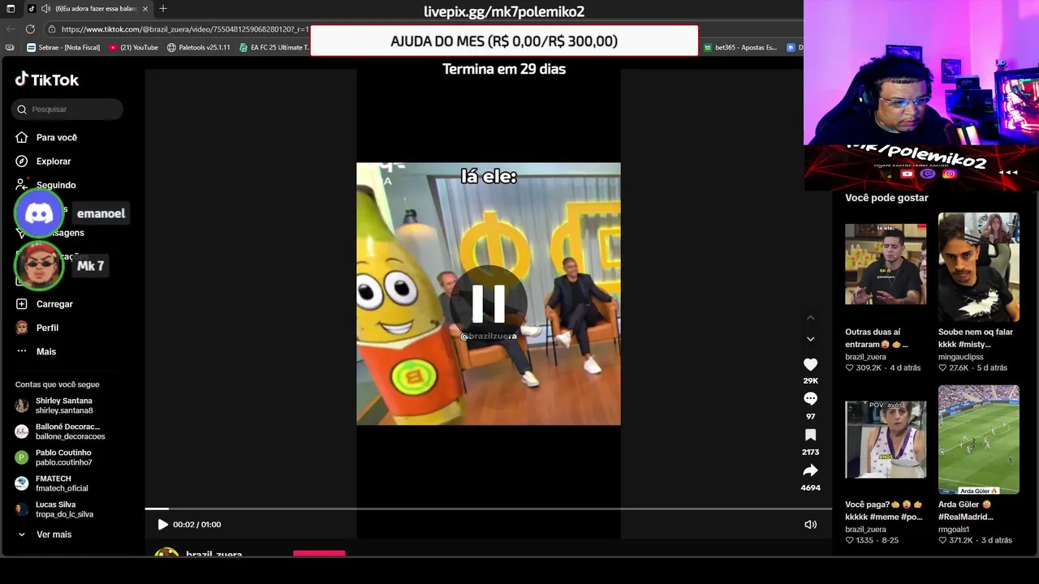Open a new browser tab
This screenshot has width=1039, height=584.
pyautogui.click(x=163, y=9)
